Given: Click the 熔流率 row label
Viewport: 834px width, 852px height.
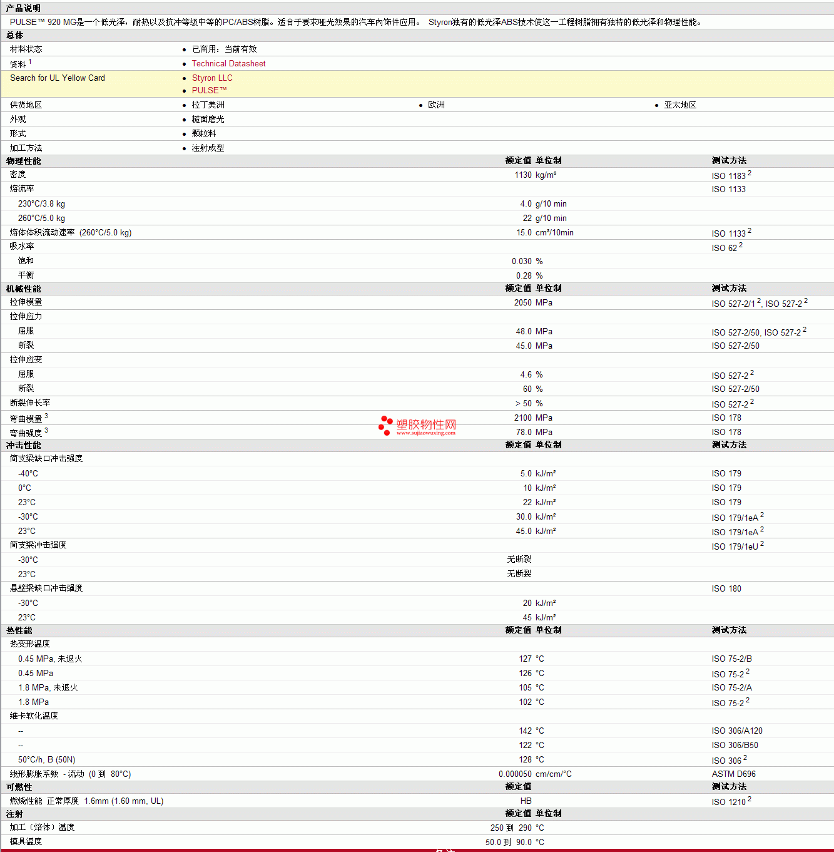Looking at the screenshot, I should (x=22, y=189).
